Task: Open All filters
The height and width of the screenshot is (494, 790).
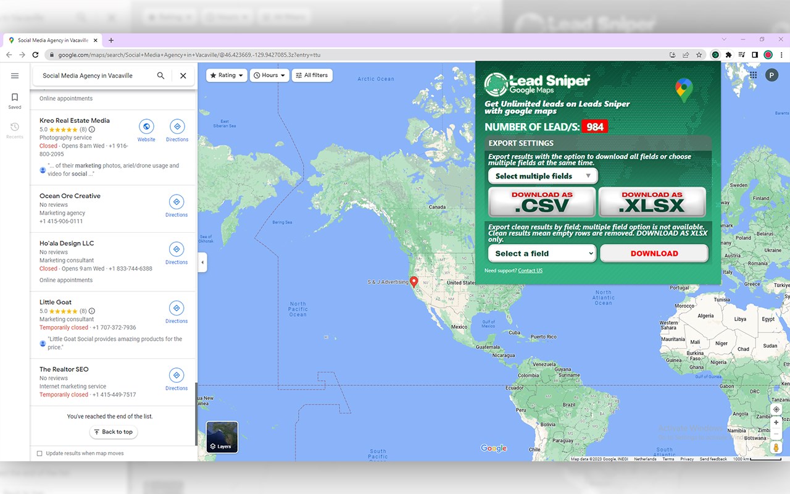Action: coord(312,75)
